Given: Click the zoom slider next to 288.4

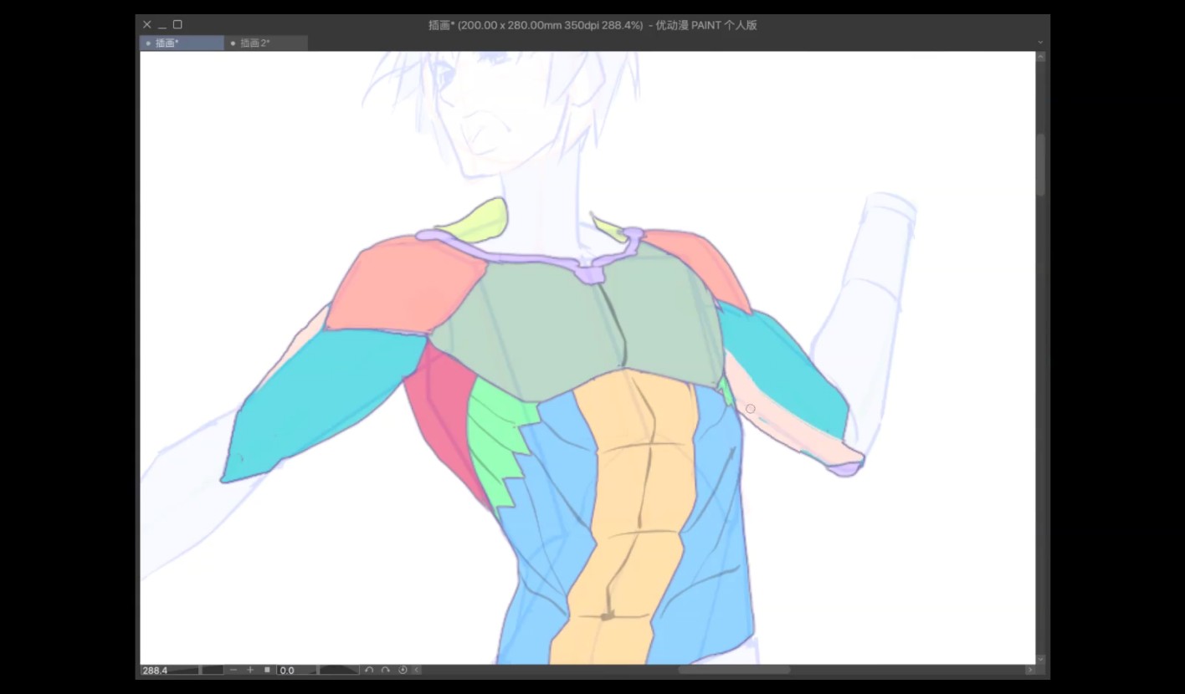Looking at the screenshot, I should [x=212, y=670].
